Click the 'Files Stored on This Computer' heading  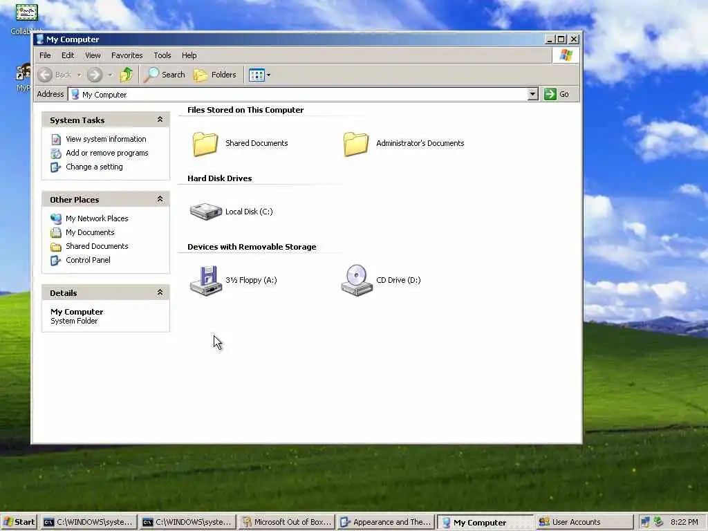(245, 110)
